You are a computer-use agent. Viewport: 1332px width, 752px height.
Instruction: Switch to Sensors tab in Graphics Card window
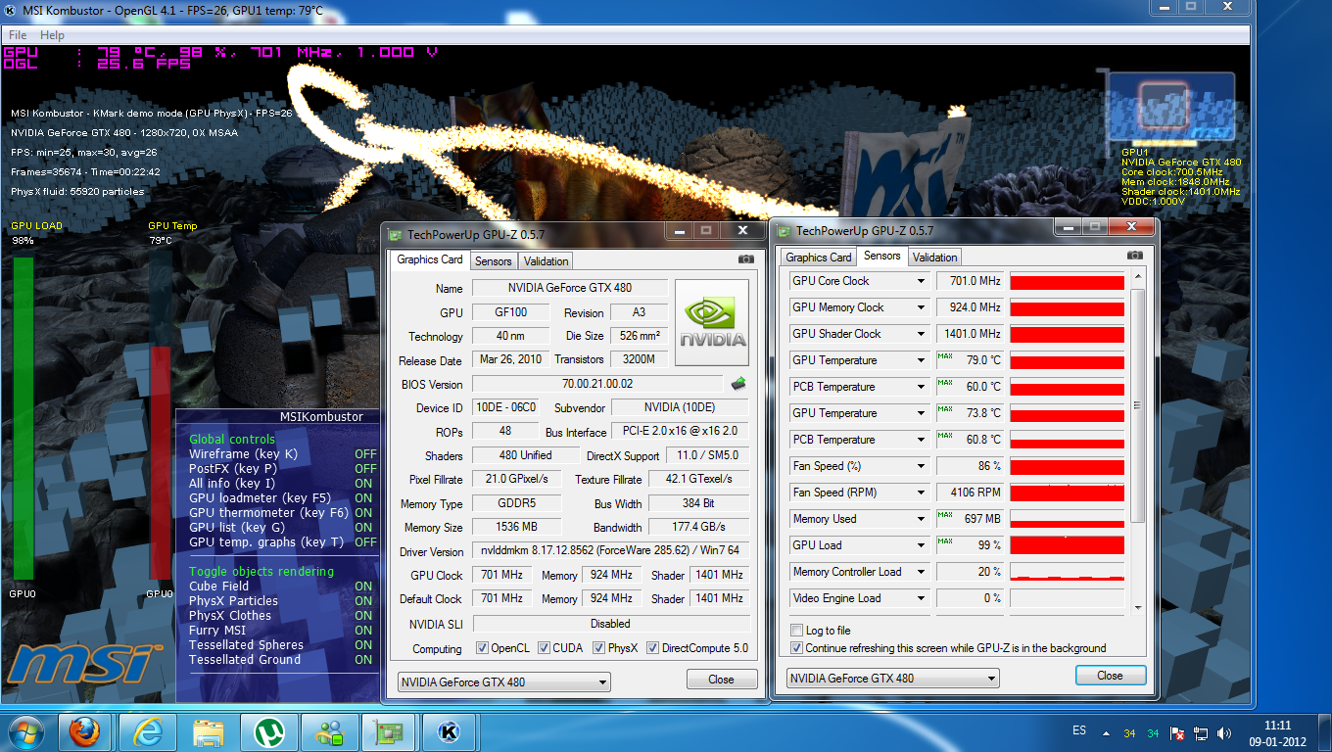pos(494,261)
